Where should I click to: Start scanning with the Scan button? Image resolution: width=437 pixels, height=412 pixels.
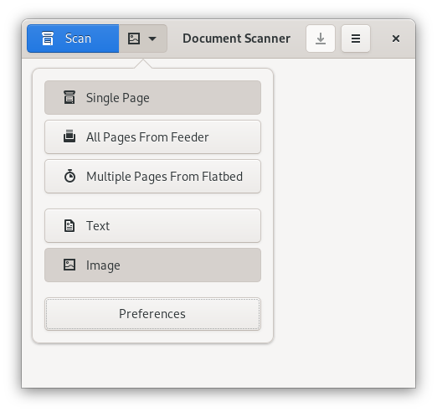point(73,39)
